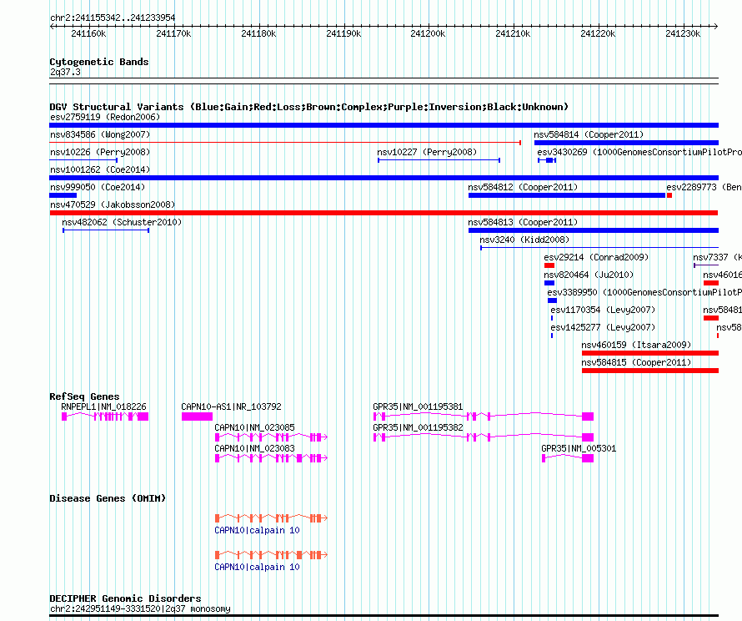Click the 241230k ruler tick label
The width and height of the screenshot is (742, 621).
tap(683, 33)
